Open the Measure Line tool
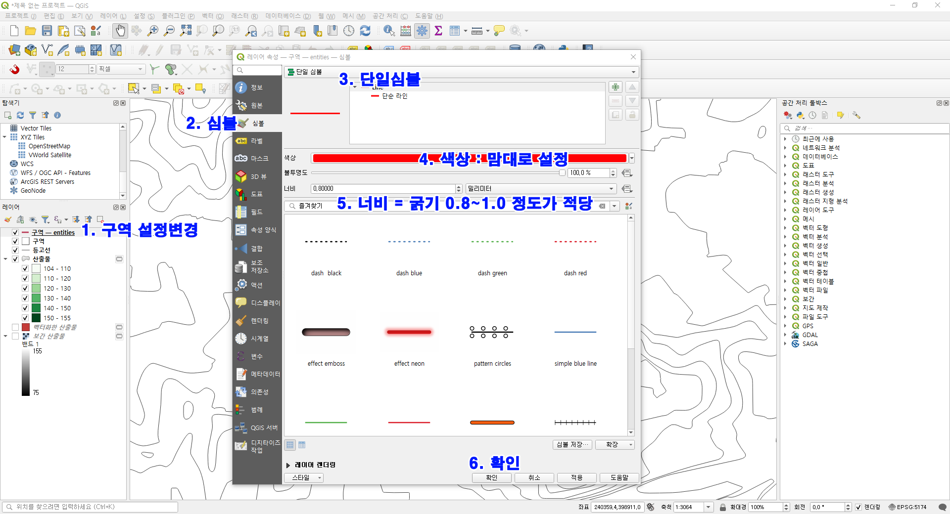The image size is (950, 514). click(x=476, y=31)
